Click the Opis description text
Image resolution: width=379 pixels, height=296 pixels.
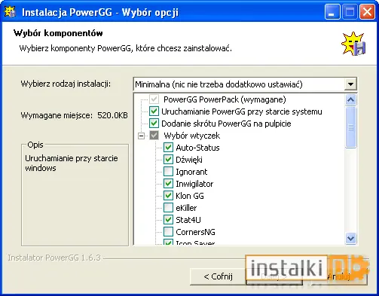(72, 163)
